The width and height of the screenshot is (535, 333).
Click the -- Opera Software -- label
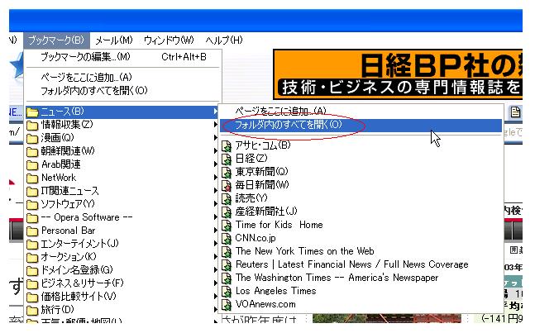tap(87, 217)
